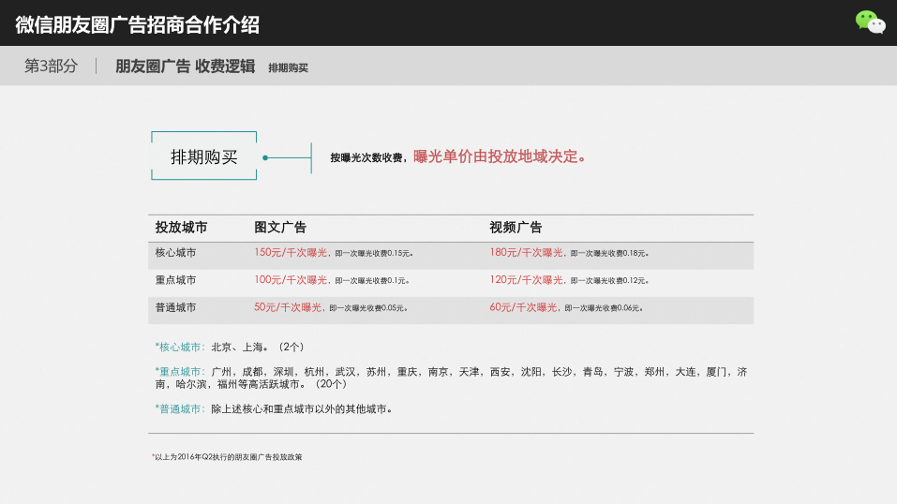Screen dimensions: 897x504
Task: Click the 100元/千次曝光 price
Action: pos(291,280)
